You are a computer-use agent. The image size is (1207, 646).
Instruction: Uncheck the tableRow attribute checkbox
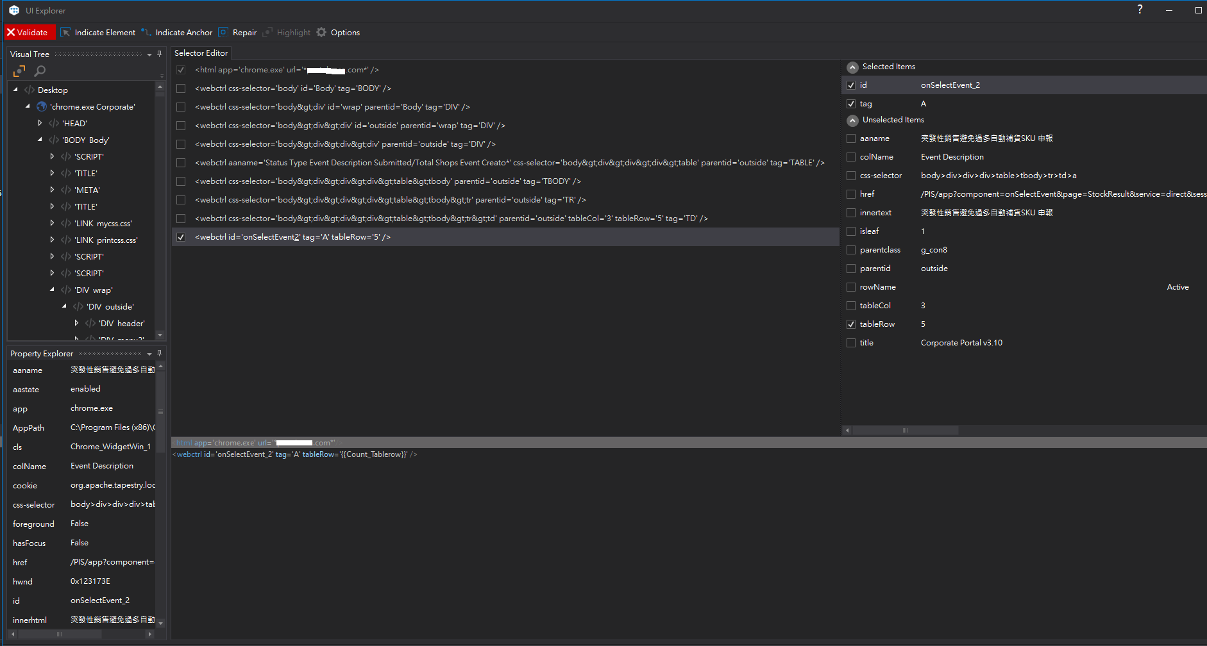pyautogui.click(x=851, y=324)
